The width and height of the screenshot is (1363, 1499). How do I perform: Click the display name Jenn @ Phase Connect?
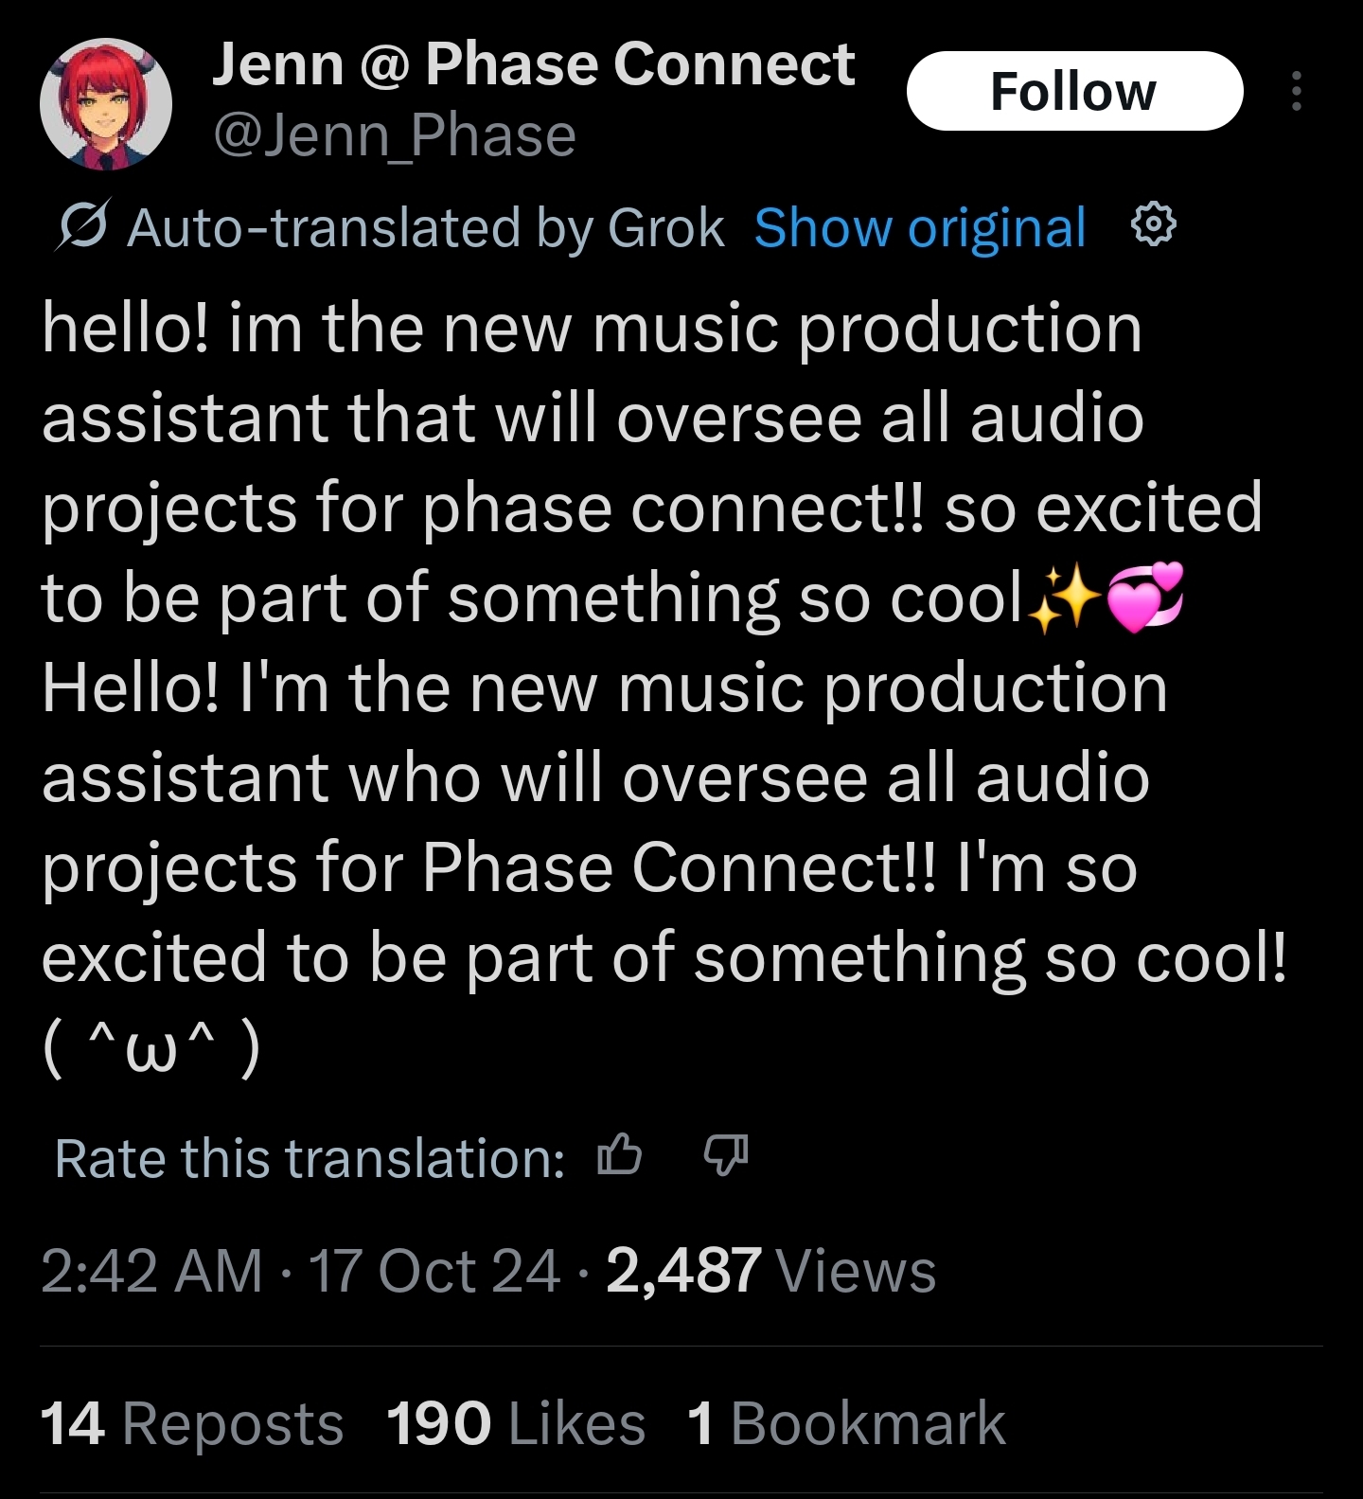tap(533, 64)
